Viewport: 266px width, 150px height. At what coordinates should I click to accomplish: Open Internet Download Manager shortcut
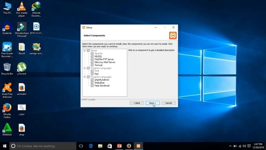coord(36,9)
